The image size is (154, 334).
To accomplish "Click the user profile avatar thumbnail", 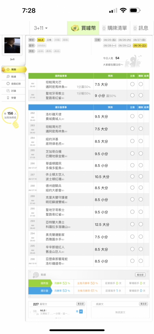I will (x=12, y=45).
